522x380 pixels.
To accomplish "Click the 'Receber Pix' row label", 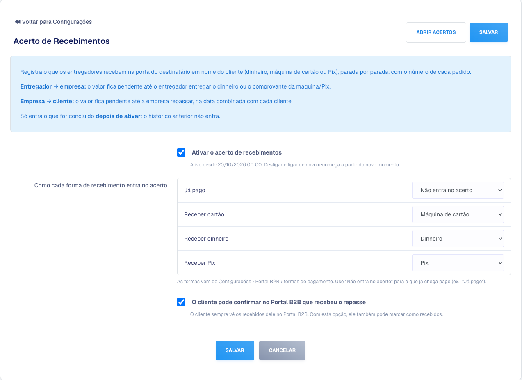I will pyautogui.click(x=200, y=263).
